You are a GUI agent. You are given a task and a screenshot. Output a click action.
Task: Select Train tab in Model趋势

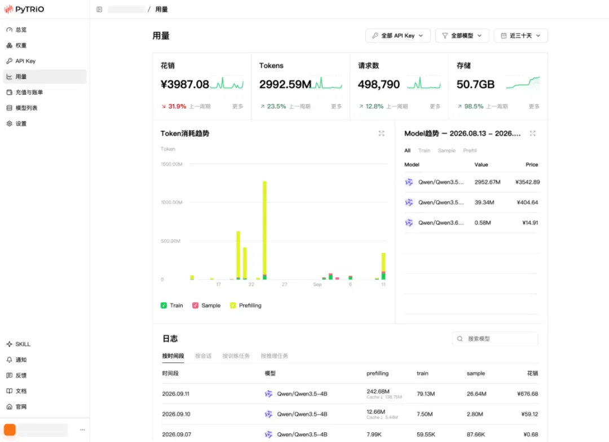(x=424, y=151)
